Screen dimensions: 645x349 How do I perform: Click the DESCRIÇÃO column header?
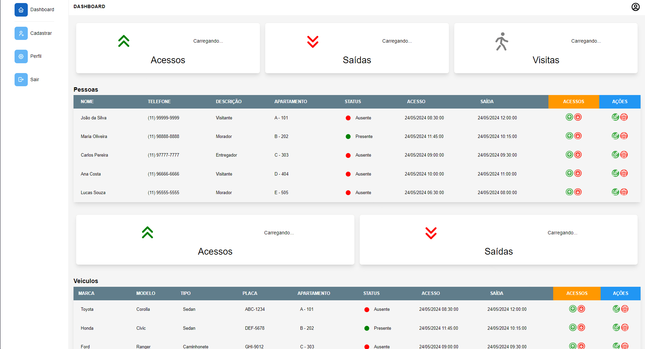229,102
